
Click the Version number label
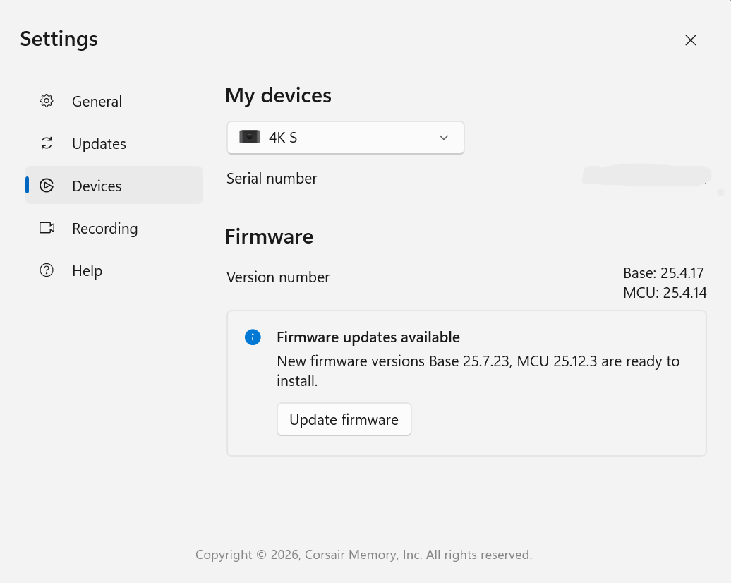pos(277,277)
